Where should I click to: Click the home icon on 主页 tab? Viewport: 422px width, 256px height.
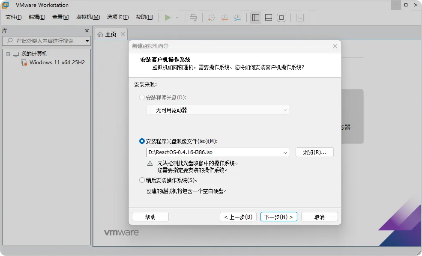[x=100, y=34]
